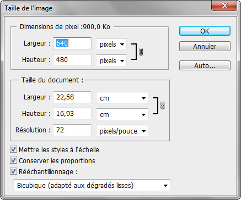Click the Taille du document group label
This screenshot has width=241, height=200.
52,80
